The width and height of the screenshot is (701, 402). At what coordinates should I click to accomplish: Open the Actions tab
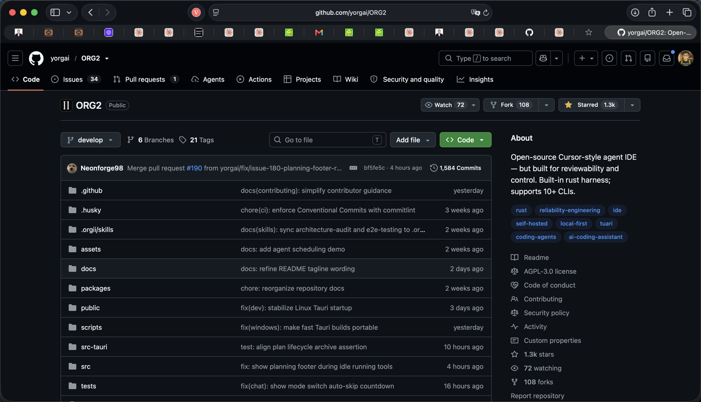tap(254, 80)
